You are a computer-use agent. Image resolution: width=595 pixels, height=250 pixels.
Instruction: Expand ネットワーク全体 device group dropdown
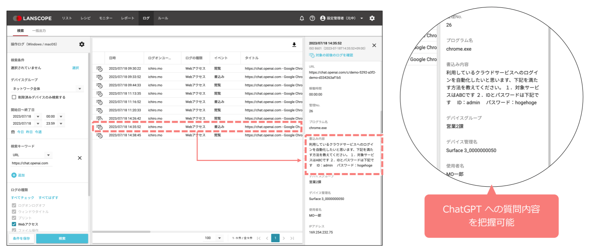pos(80,89)
